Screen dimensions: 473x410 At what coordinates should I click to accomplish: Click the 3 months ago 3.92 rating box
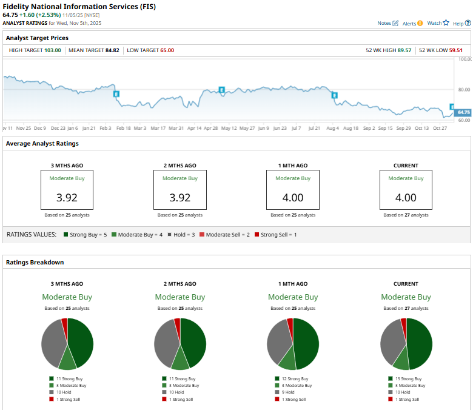click(x=67, y=190)
